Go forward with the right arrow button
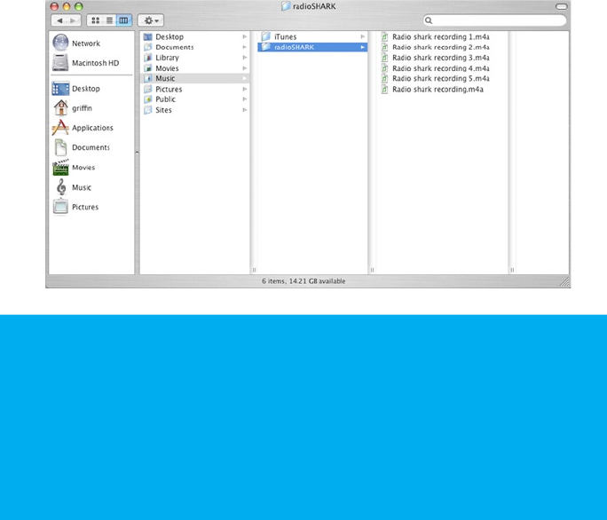The image size is (607, 520). pyautogui.click(x=74, y=20)
